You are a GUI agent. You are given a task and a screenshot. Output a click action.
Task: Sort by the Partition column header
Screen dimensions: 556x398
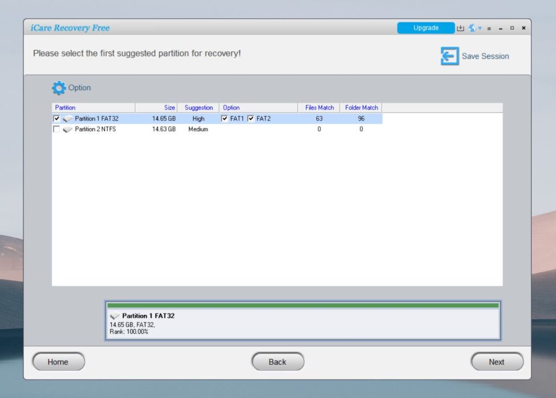point(93,108)
